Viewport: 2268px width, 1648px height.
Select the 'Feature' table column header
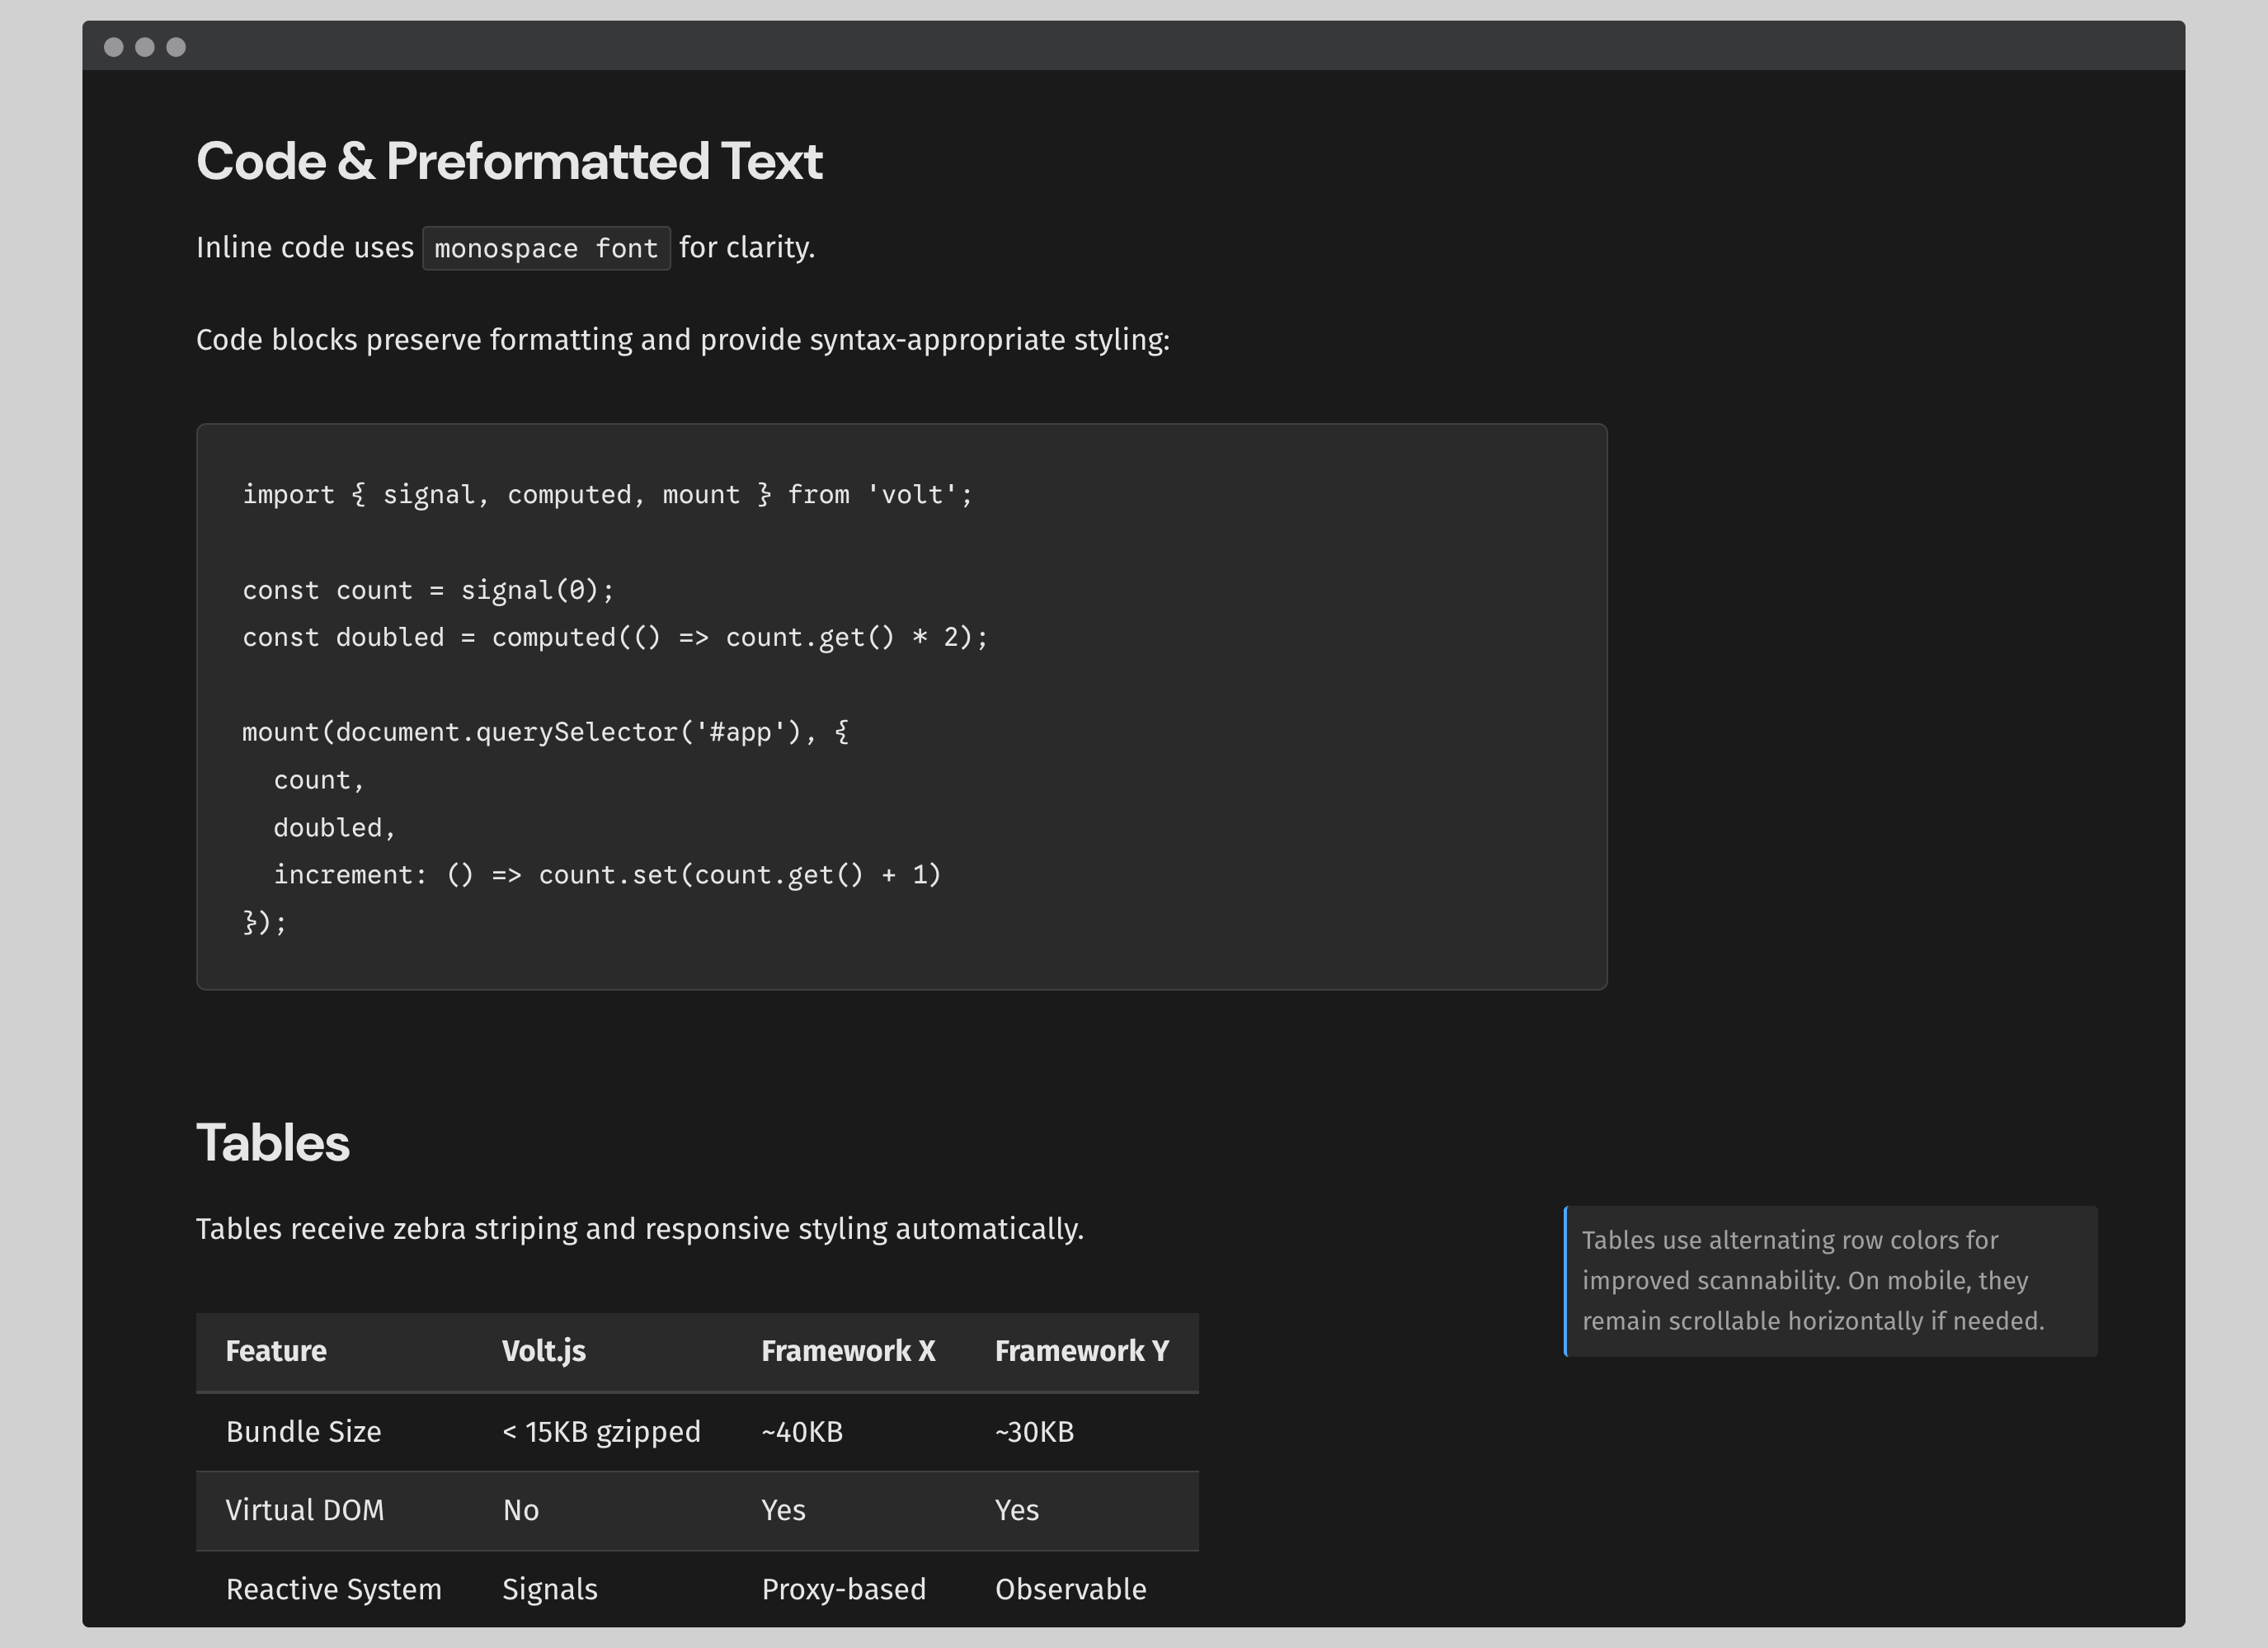click(276, 1351)
